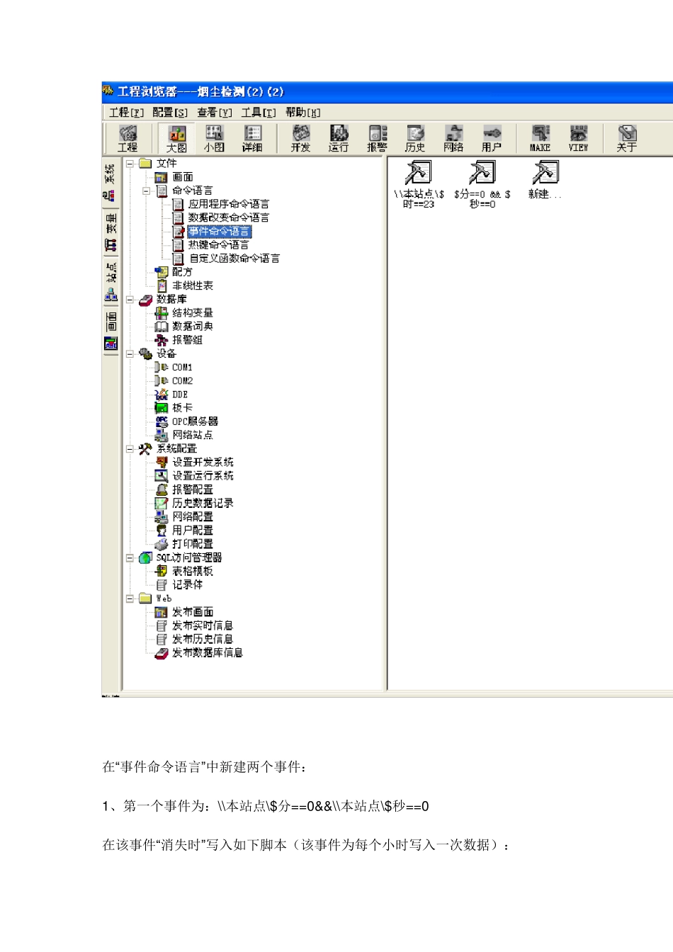Click the 新建... new event icon

point(545,180)
